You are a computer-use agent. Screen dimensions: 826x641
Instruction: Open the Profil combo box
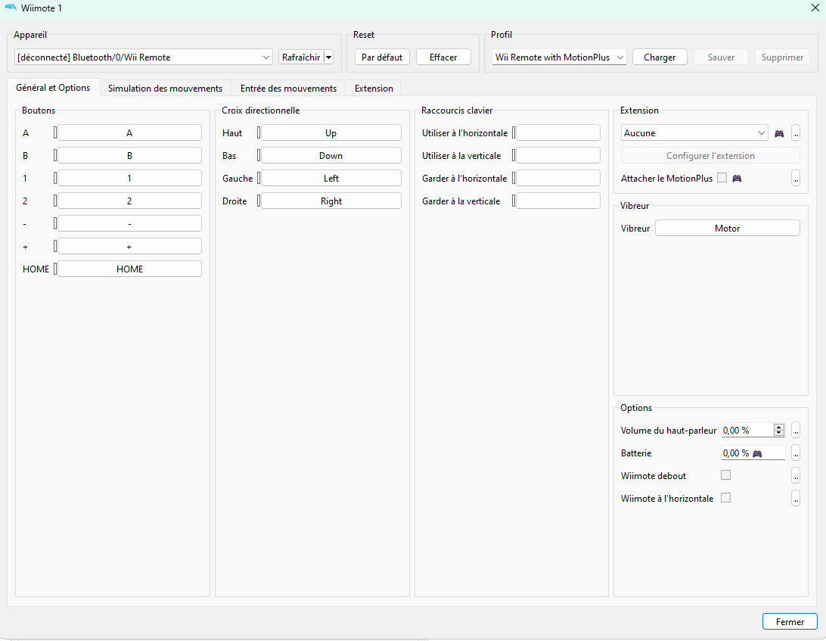pyautogui.click(x=560, y=57)
